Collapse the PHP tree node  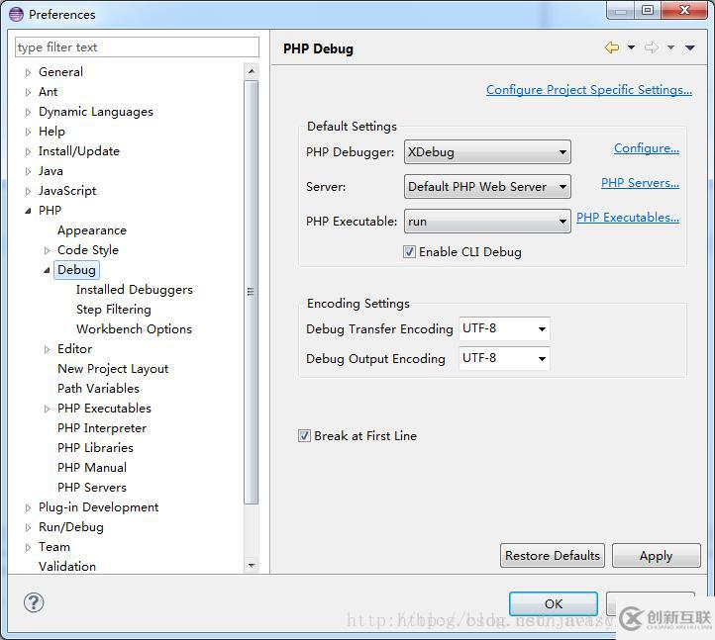(29, 211)
